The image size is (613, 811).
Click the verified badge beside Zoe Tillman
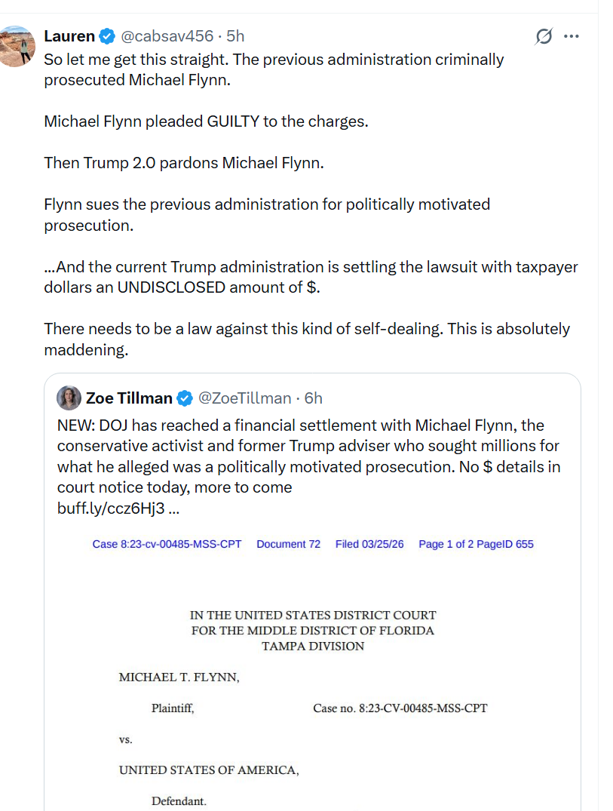tap(185, 398)
